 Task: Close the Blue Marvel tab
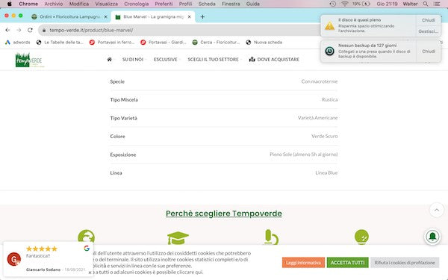point(189,17)
